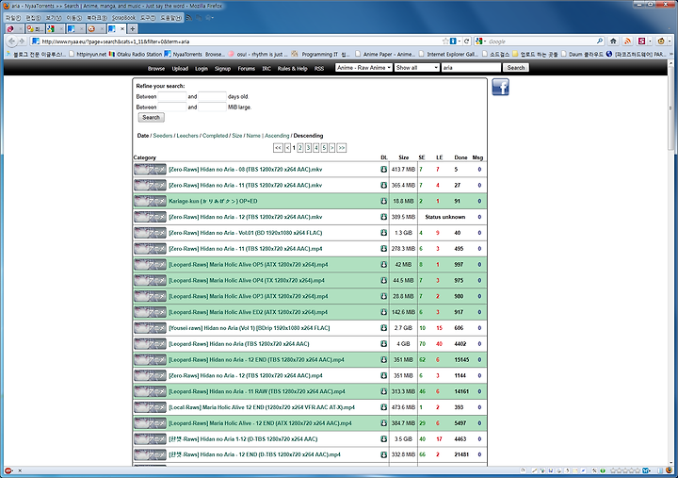Expand the dropdown arrow next to the red S icon
The width and height of the screenshot is (678, 478).
(x=650, y=41)
